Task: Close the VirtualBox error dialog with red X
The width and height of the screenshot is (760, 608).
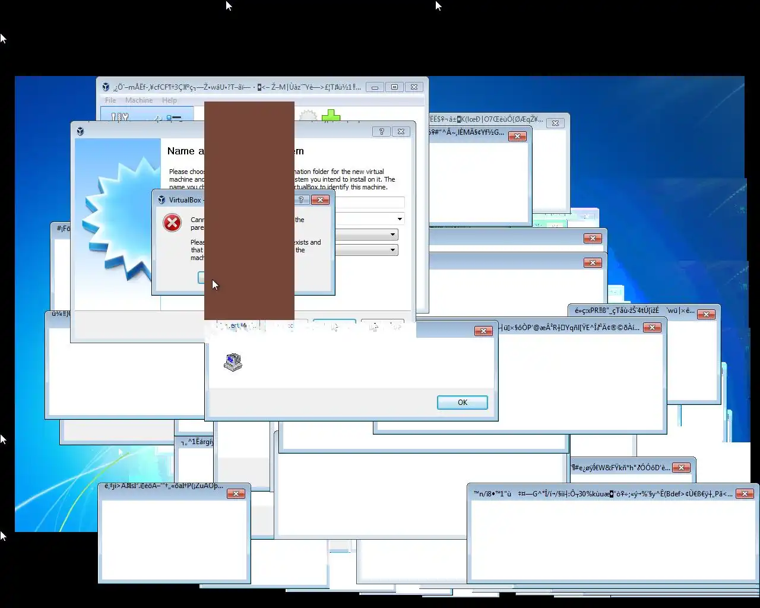Action: click(320, 199)
